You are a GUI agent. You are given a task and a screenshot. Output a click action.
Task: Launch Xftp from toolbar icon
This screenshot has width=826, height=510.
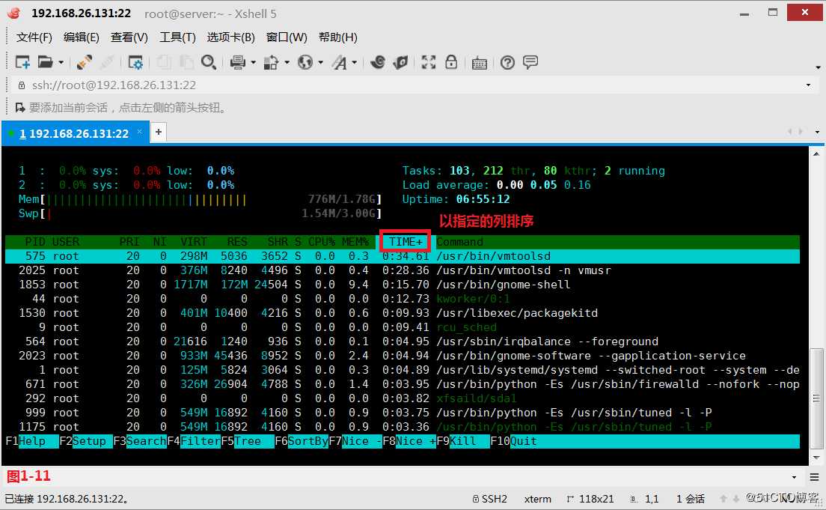(377, 62)
